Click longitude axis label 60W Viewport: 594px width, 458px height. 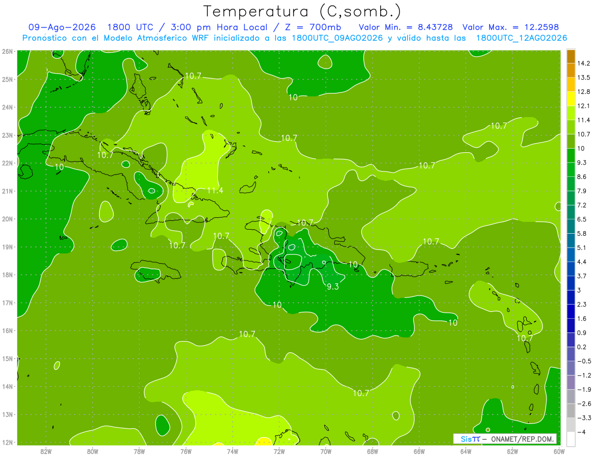tap(559, 451)
